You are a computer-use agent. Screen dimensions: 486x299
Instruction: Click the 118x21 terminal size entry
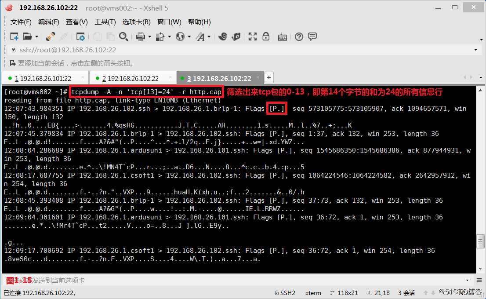point(345,293)
